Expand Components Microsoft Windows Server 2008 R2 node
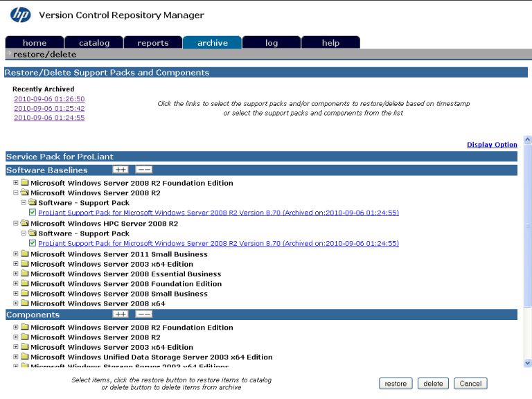The height and width of the screenshot is (399, 532). tap(16, 337)
